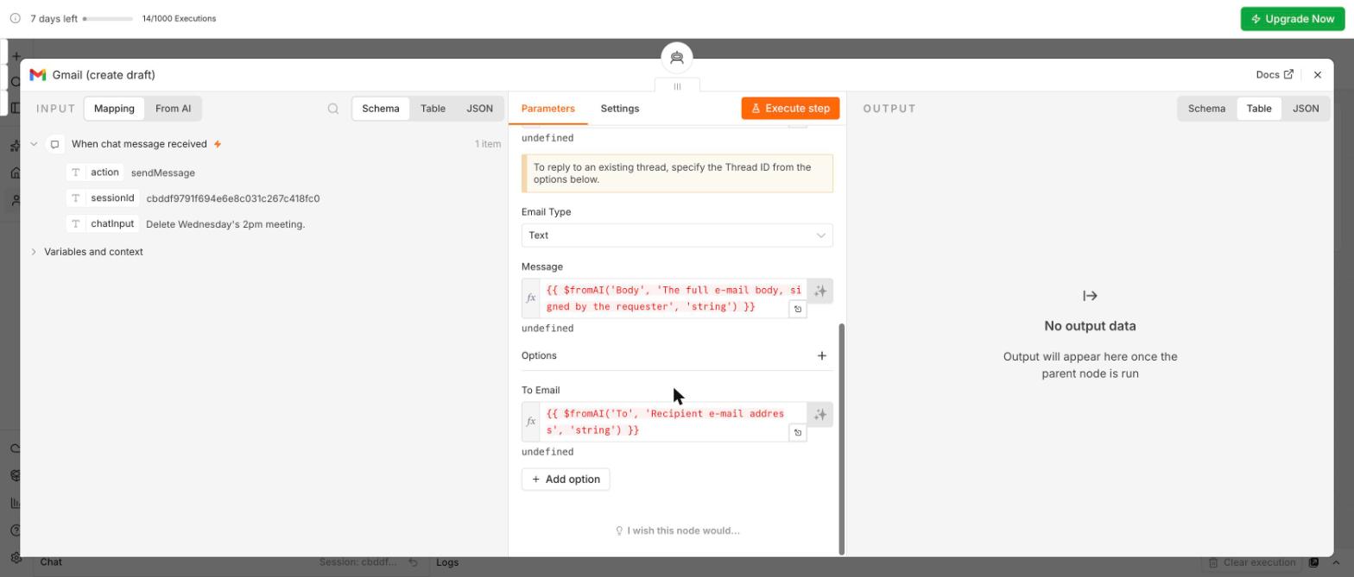Screen dimensions: 1354x577
Task: Click the trial info icon
Action: (16, 18)
